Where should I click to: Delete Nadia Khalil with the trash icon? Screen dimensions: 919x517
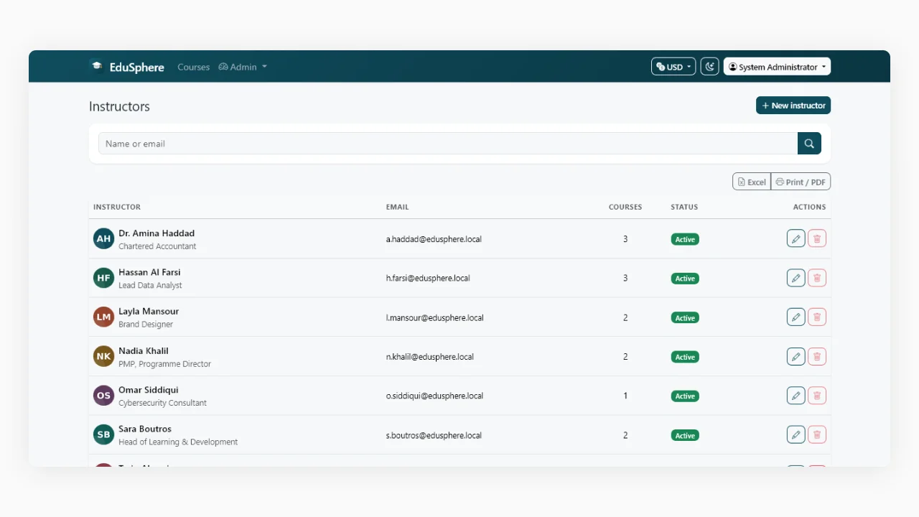[817, 357]
